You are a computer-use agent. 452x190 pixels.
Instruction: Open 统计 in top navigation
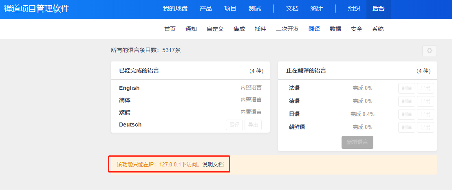317,9
